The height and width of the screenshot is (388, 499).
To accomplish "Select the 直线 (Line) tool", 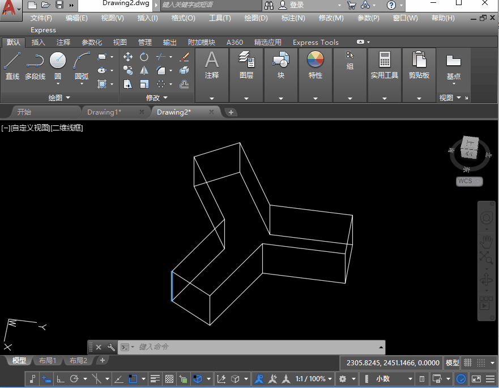I will pos(12,61).
